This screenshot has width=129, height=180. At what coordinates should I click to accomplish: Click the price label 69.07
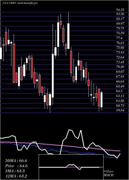pyautogui.click(x=120, y=72)
